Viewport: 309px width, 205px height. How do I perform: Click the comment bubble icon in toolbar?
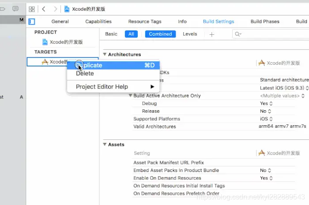[15, 9]
